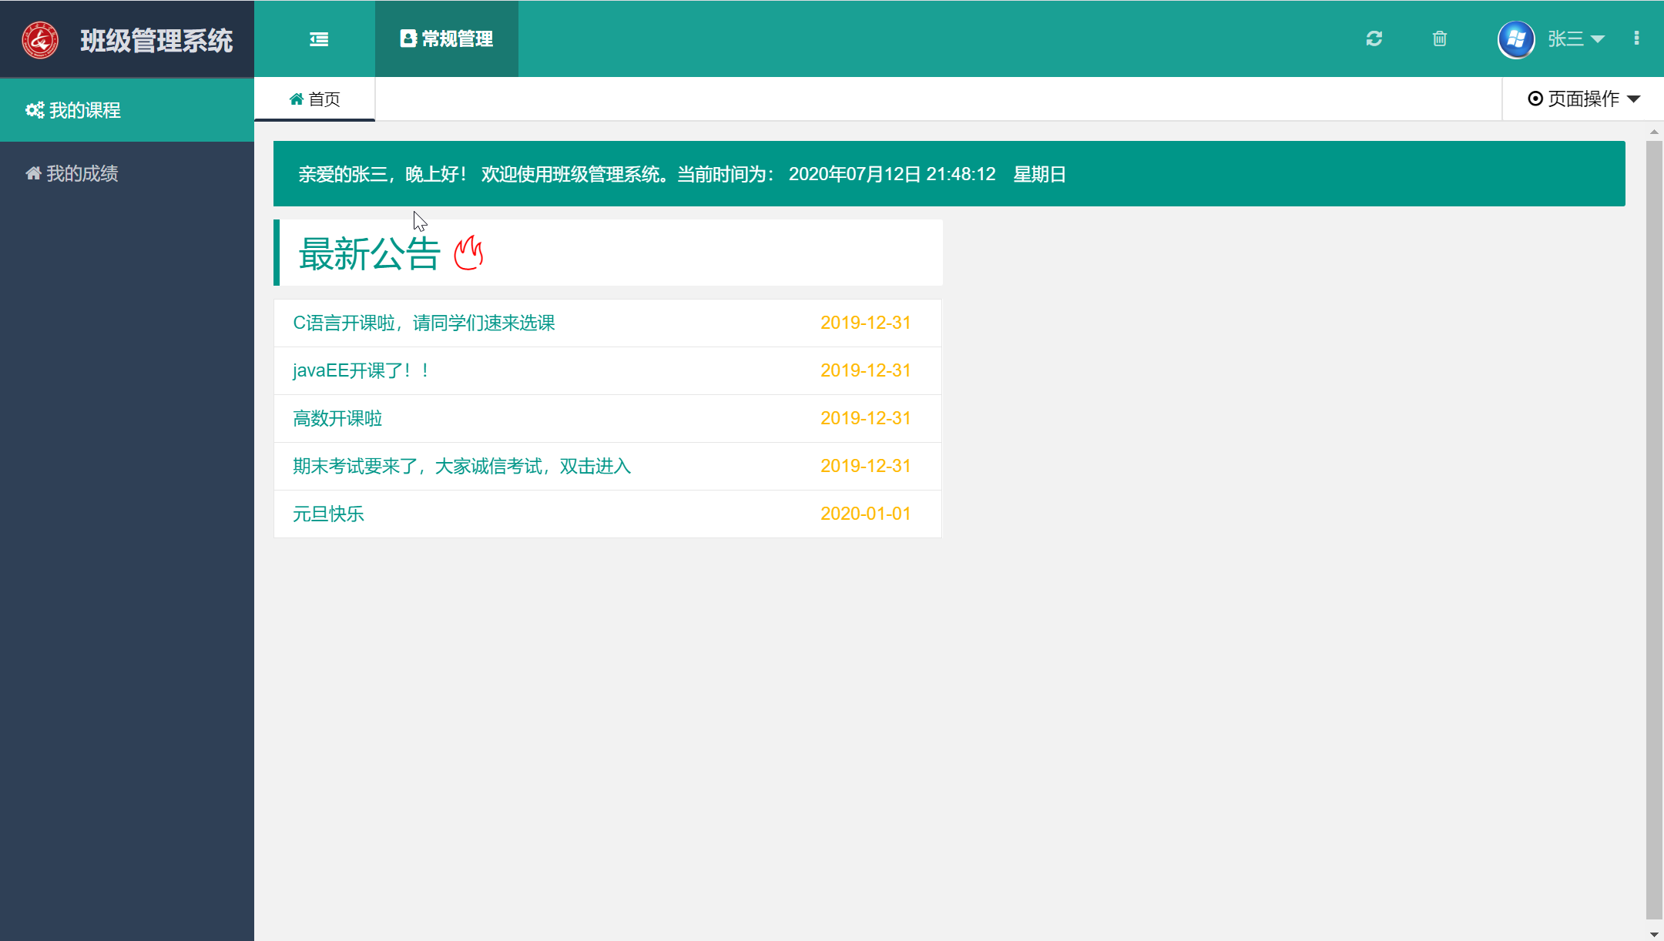This screenshot has height=941, width=1664.
Task: Open the javaEE开课了 announcement
Action: (361, 370)
